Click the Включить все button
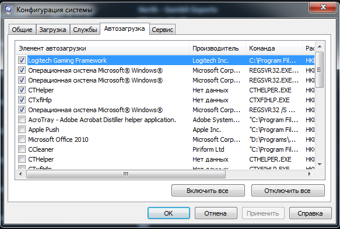 tap(208, 191)
